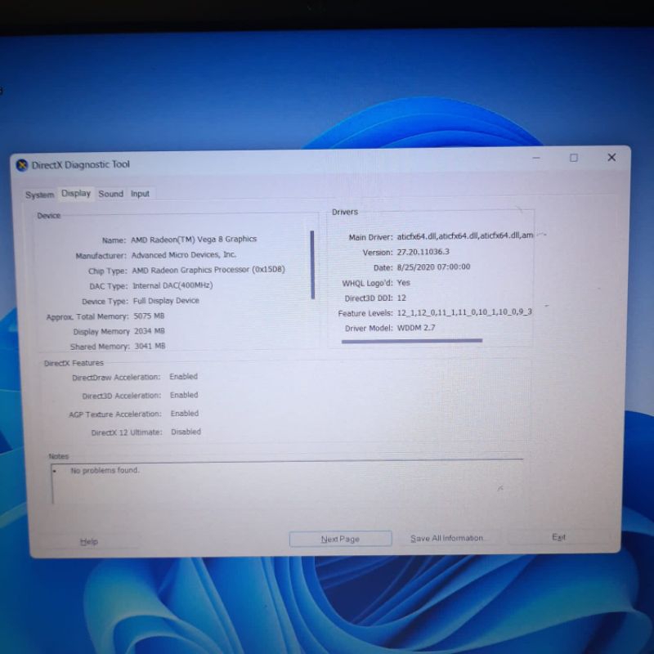Open the Sound tab
654x654 pixels.
coord(110,194)
